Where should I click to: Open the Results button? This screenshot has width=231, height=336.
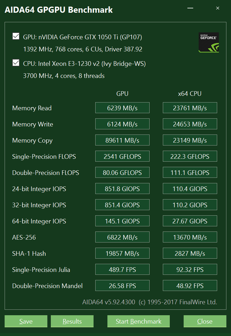72,321
